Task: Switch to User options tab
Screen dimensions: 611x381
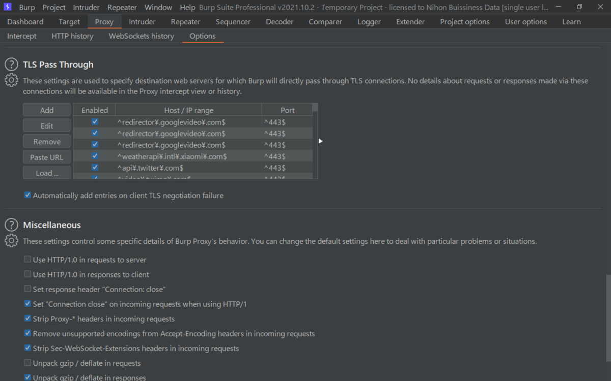Action: [x=526, y=22]
